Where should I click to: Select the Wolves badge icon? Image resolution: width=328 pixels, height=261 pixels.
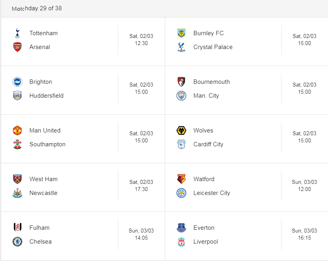click(x=181, y=130)
